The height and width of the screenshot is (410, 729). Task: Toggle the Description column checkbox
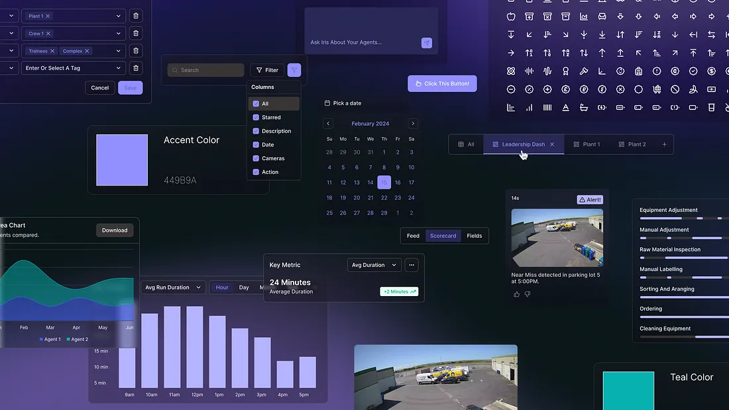pos(256,131)
